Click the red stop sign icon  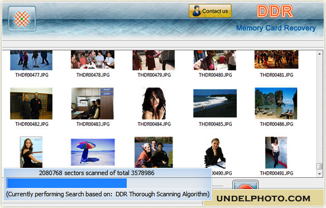pyautogui.click(x=245, y=185)
